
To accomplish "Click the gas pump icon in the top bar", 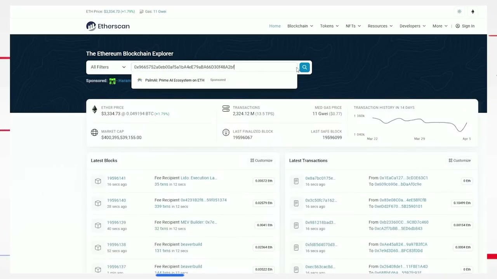I will 141,12.
